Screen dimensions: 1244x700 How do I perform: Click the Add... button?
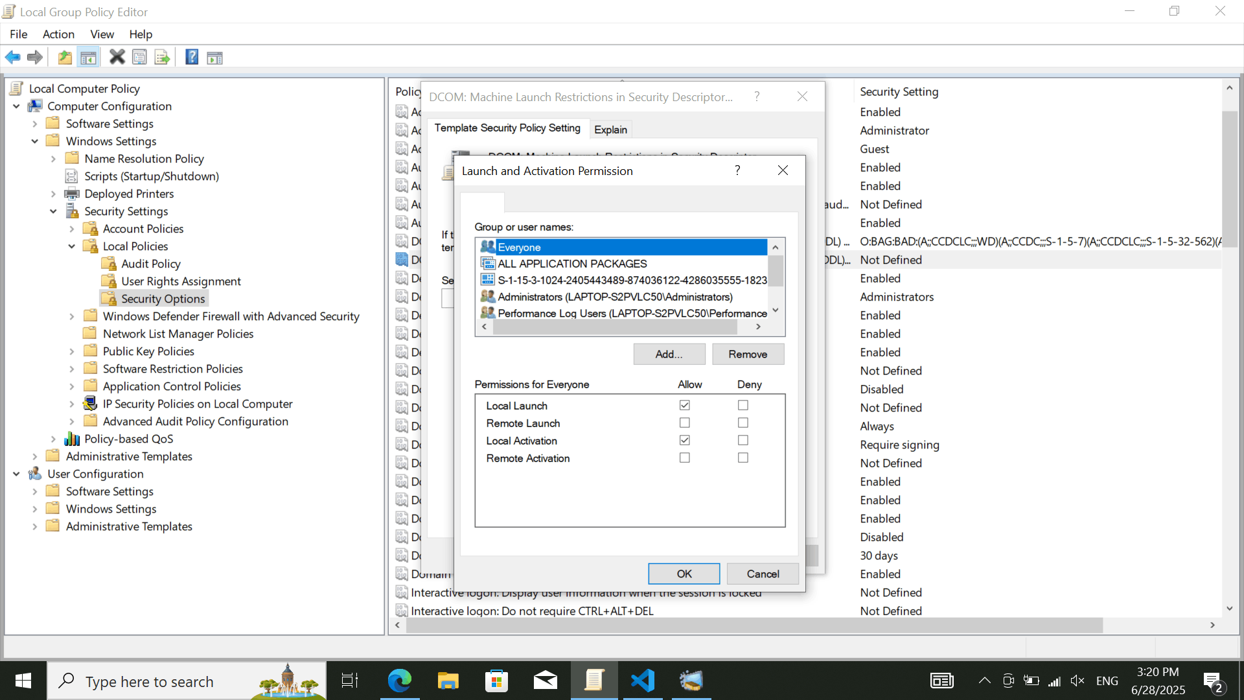coord(669,354)
